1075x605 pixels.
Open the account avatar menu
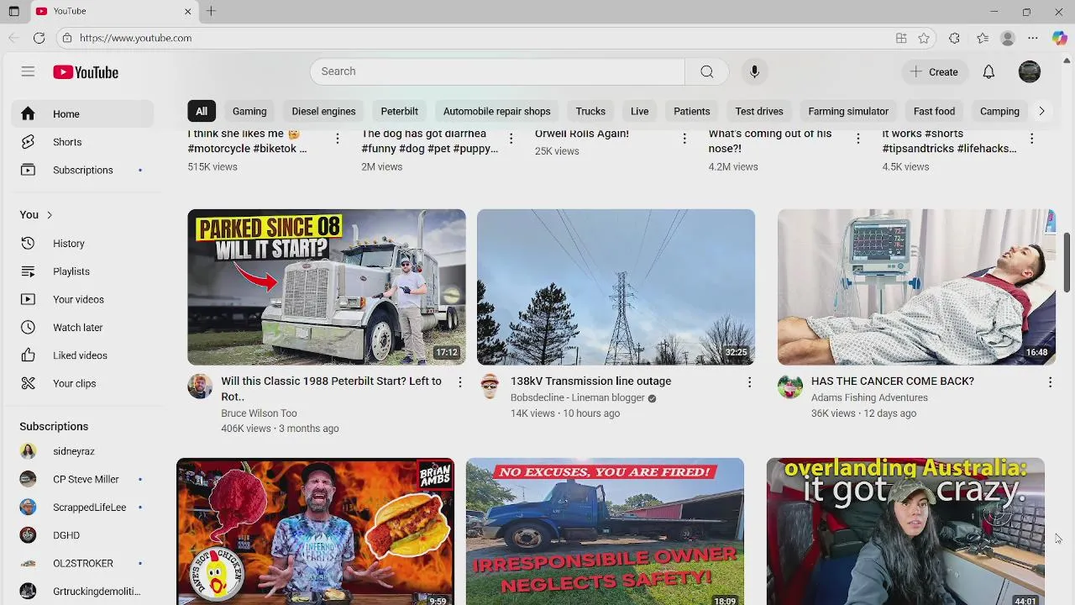coord(1029,71)
